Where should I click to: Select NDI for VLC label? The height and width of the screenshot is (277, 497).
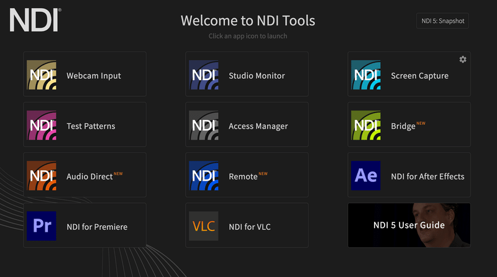(x=250, y=227)
